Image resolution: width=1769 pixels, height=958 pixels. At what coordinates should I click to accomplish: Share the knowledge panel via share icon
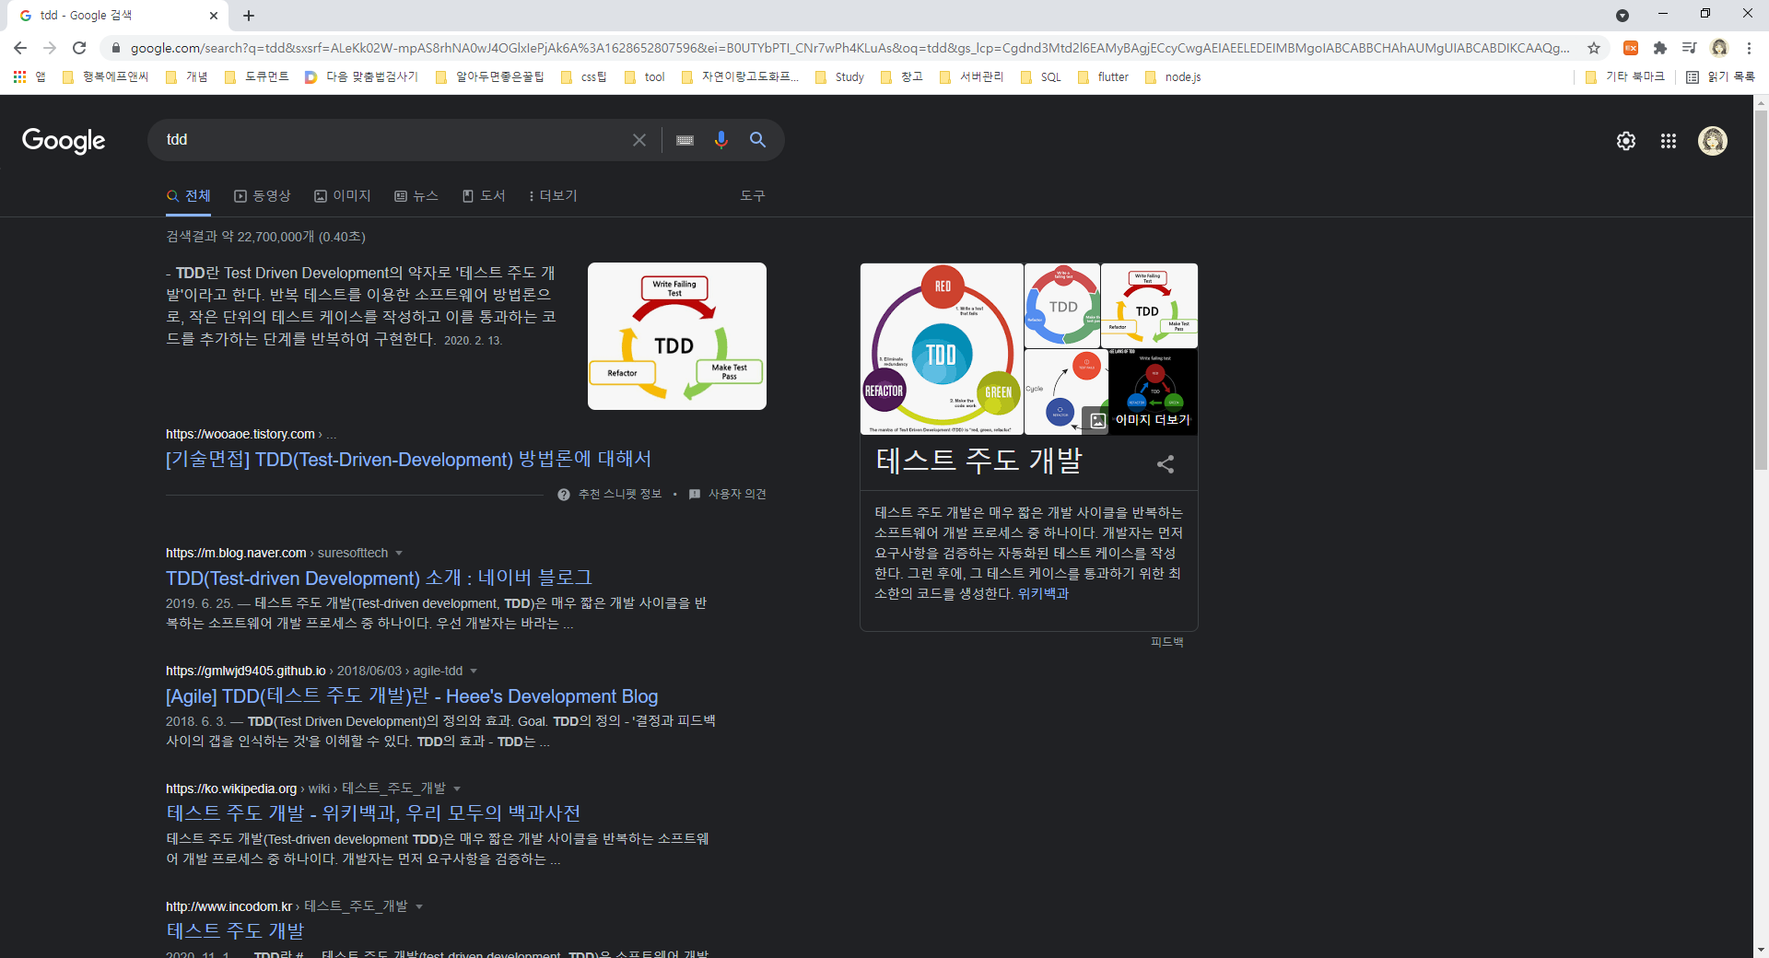click(1166, 464)
